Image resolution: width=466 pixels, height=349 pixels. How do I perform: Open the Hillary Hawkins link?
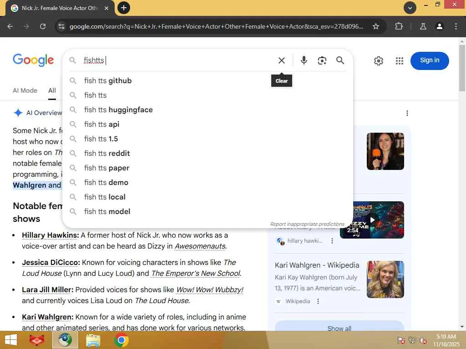tap(50, 235)
